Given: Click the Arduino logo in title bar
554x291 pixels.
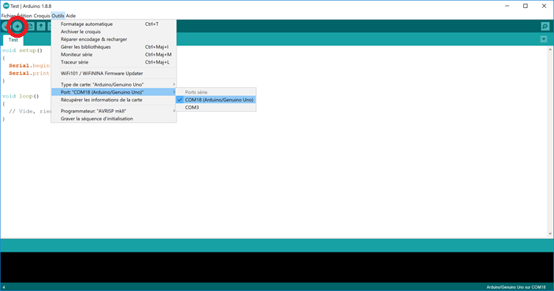Looking at the screenshot, I should (6, 6).
